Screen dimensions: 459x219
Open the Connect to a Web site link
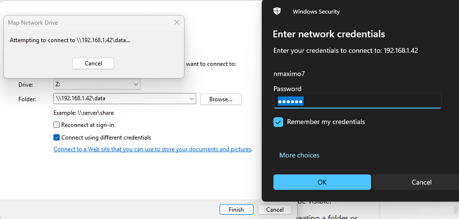tap(152, 149)
